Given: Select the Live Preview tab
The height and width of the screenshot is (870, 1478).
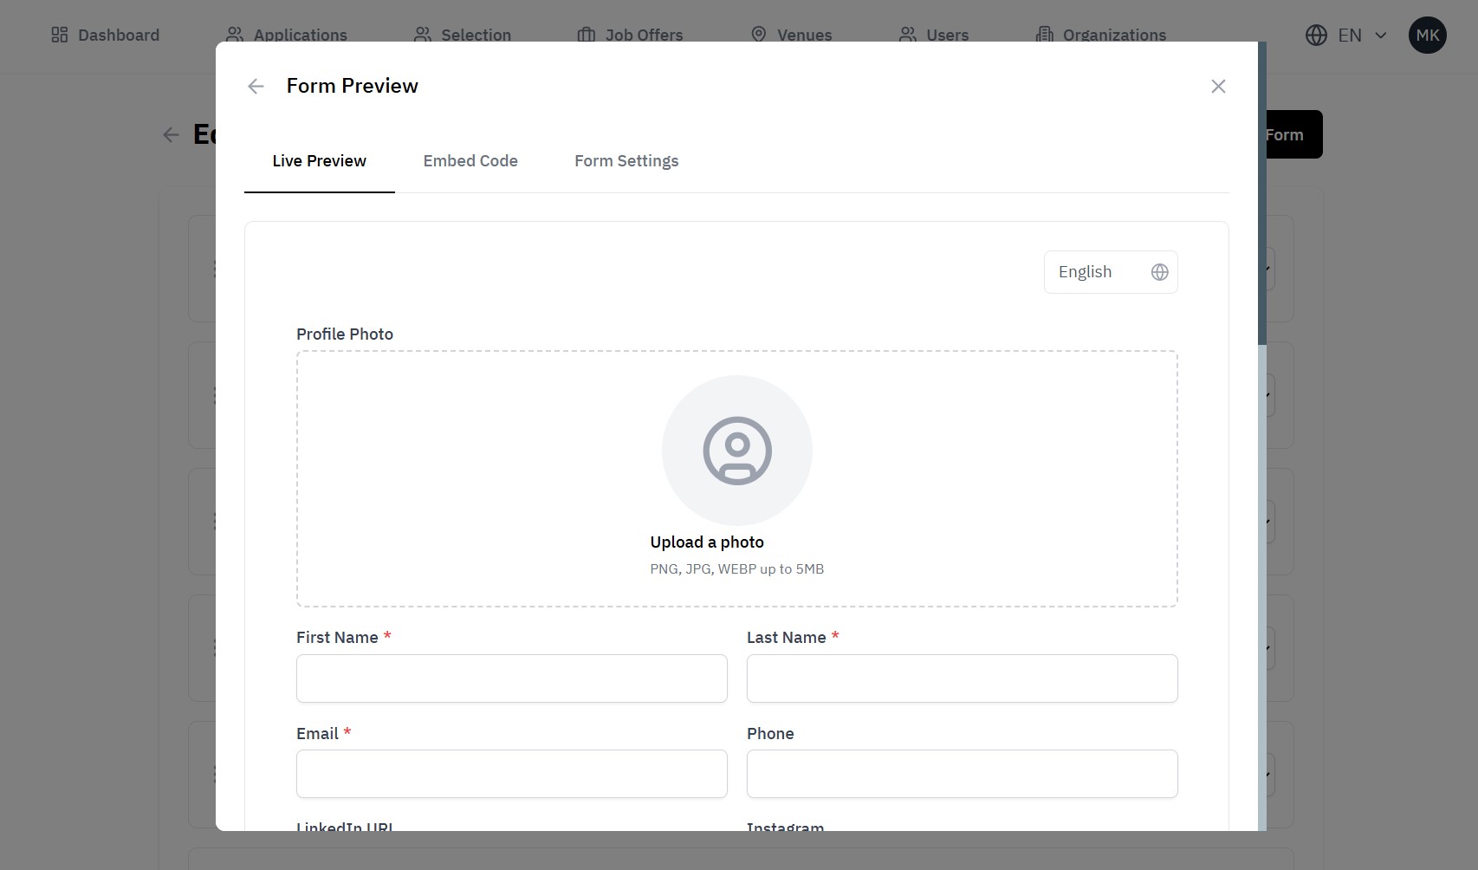Looking at the screenshot, I should pos(319,161).
